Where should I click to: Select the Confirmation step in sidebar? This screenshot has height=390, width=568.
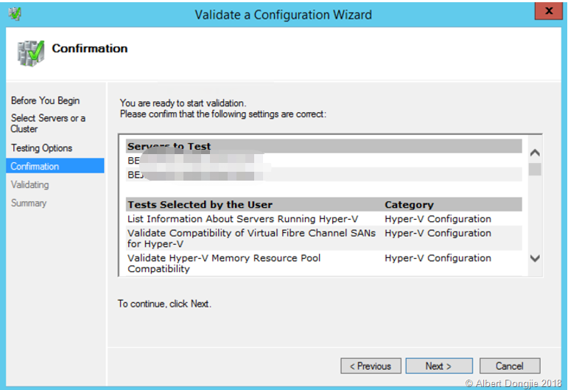point(35,167)
